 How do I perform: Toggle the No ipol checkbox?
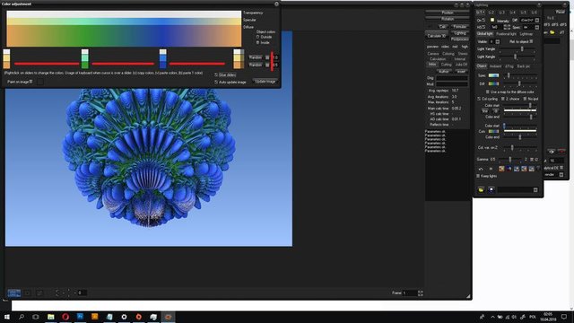pyautogui.click(x=525, y=99)
